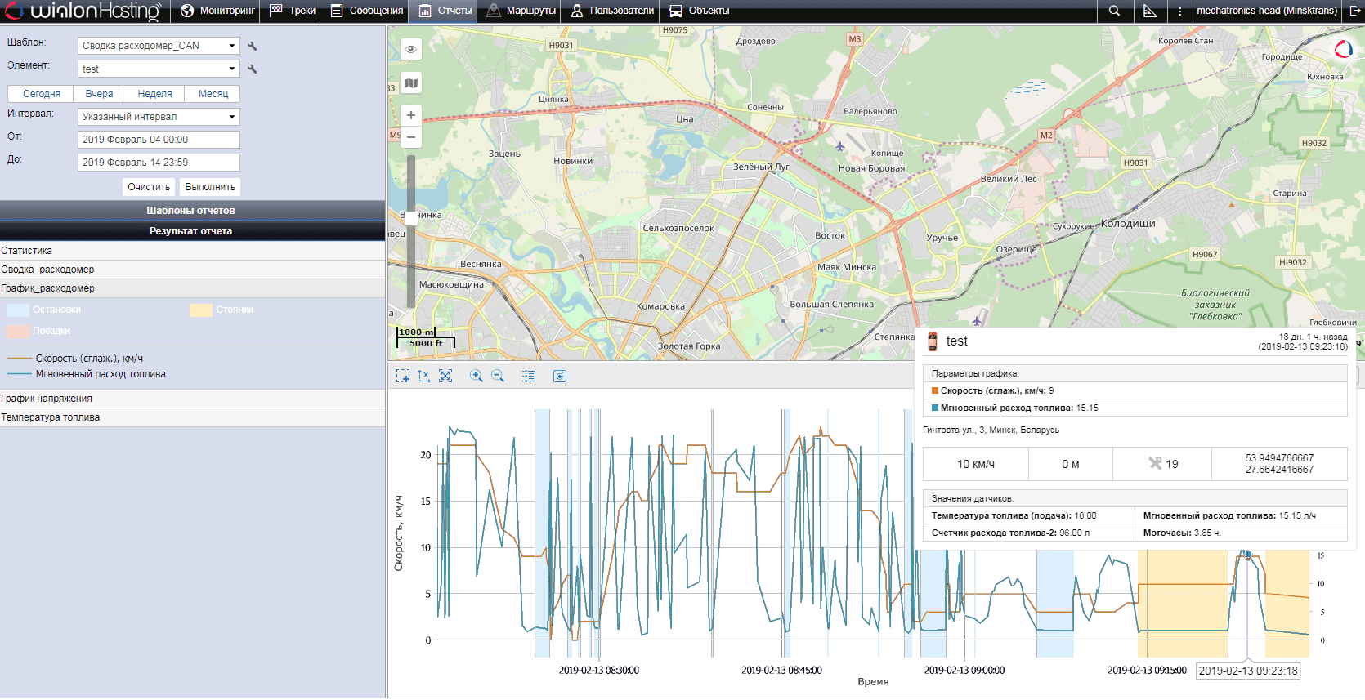Select the Неделя period button
Image resolution: width=1365 pixels, height=700 pixels.
click(x=154, y=94)
